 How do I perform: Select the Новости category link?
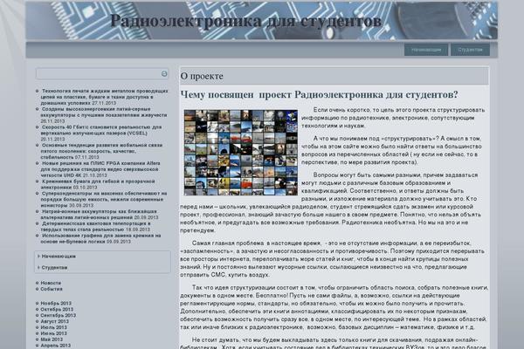51,283
